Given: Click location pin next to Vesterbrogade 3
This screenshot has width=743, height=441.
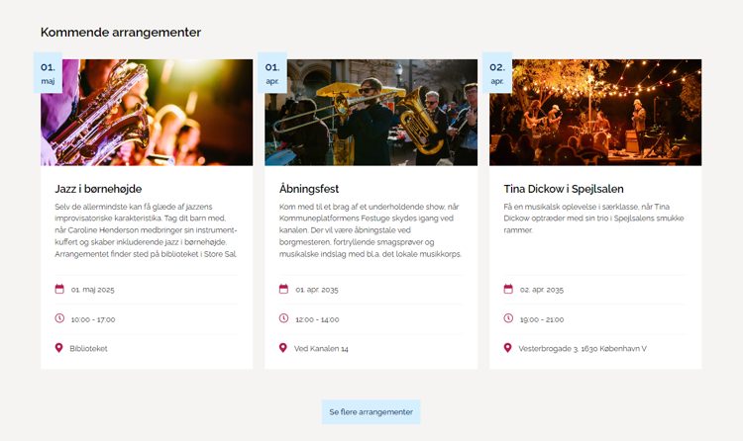Looking at the screenshot, I should 508,348.
